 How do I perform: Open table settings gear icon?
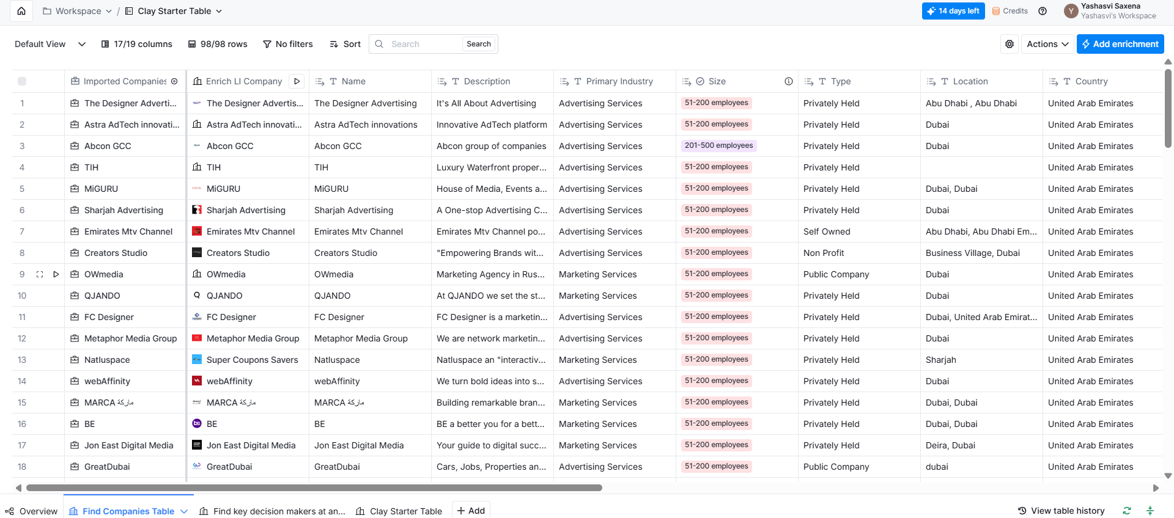[1010, 44]
